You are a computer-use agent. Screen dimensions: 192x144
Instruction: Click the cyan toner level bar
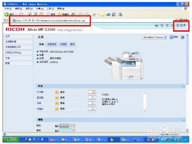tap(67, 131)
